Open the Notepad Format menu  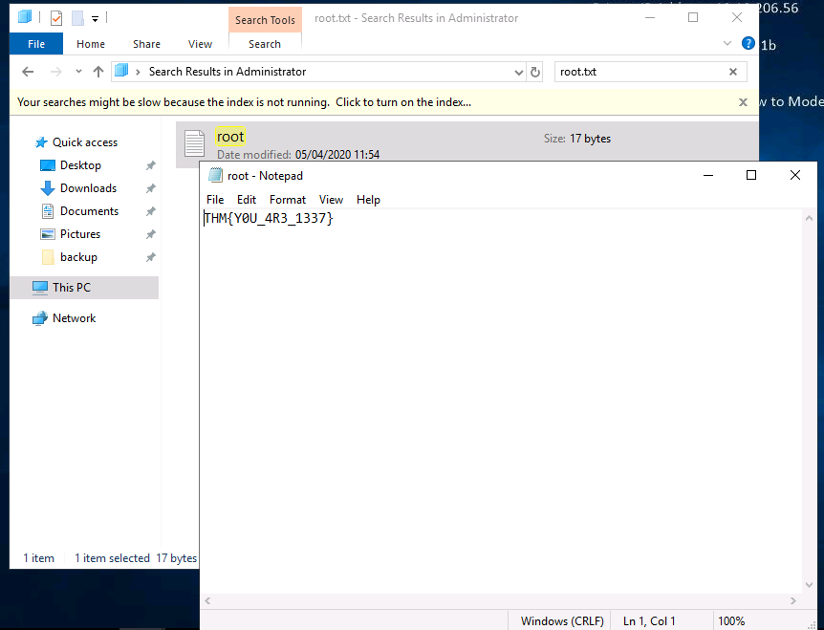tap(287, 200)
